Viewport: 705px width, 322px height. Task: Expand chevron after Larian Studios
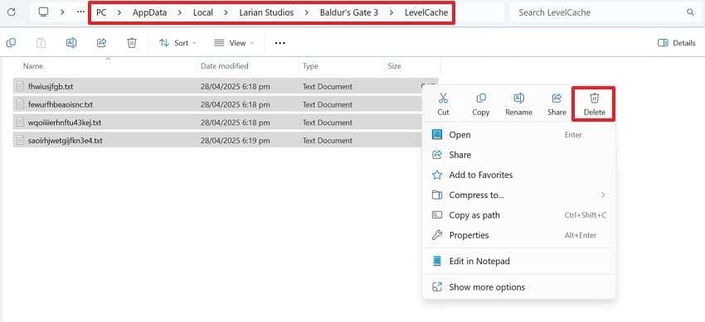click(x=307, y=12)
